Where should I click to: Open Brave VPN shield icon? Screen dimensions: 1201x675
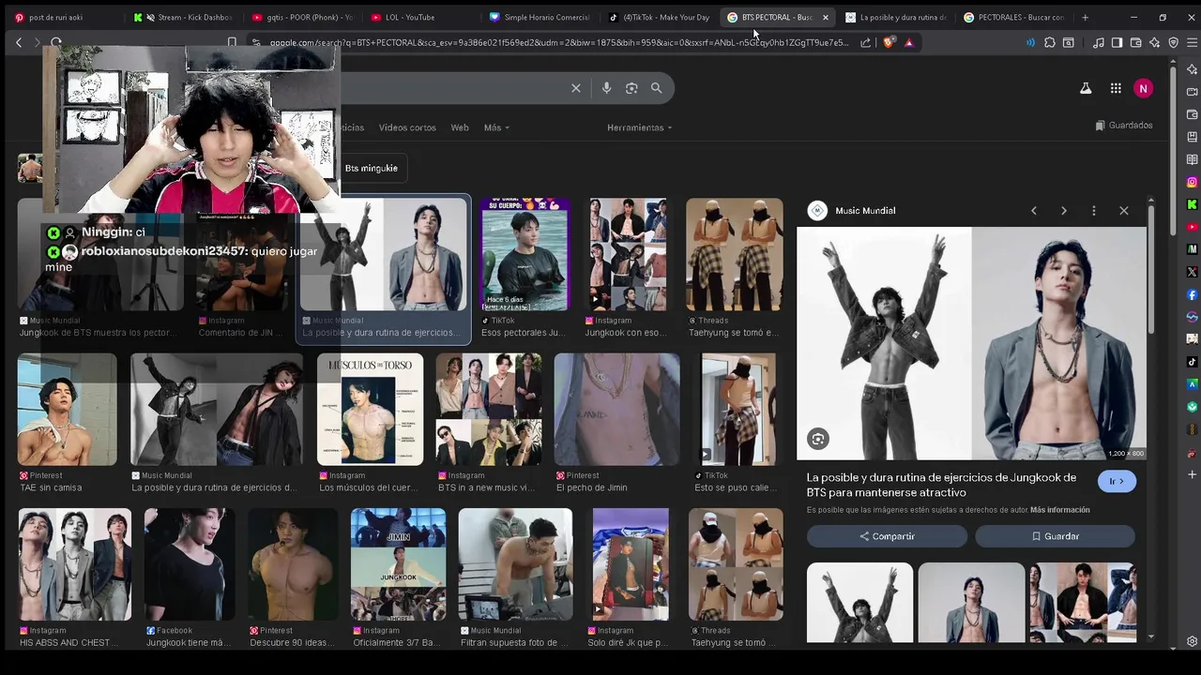click(1173, 42)
